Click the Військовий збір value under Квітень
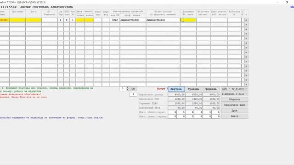This screenshot has width=294, height=165. pos(176,108)
